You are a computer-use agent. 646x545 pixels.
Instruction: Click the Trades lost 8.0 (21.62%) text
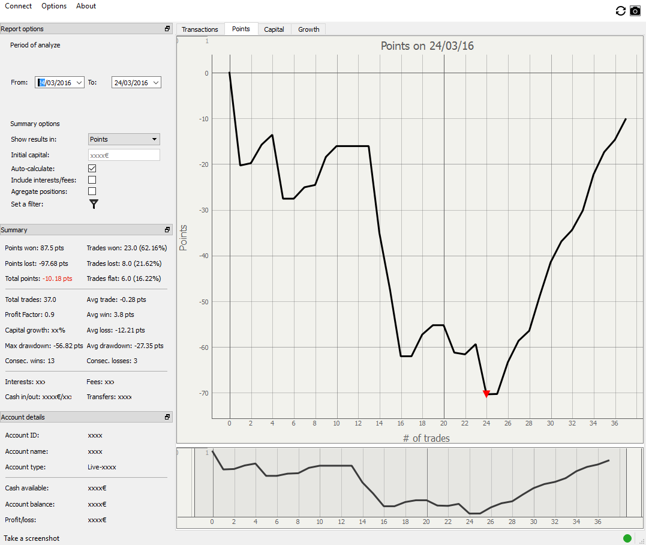point(124,264)
